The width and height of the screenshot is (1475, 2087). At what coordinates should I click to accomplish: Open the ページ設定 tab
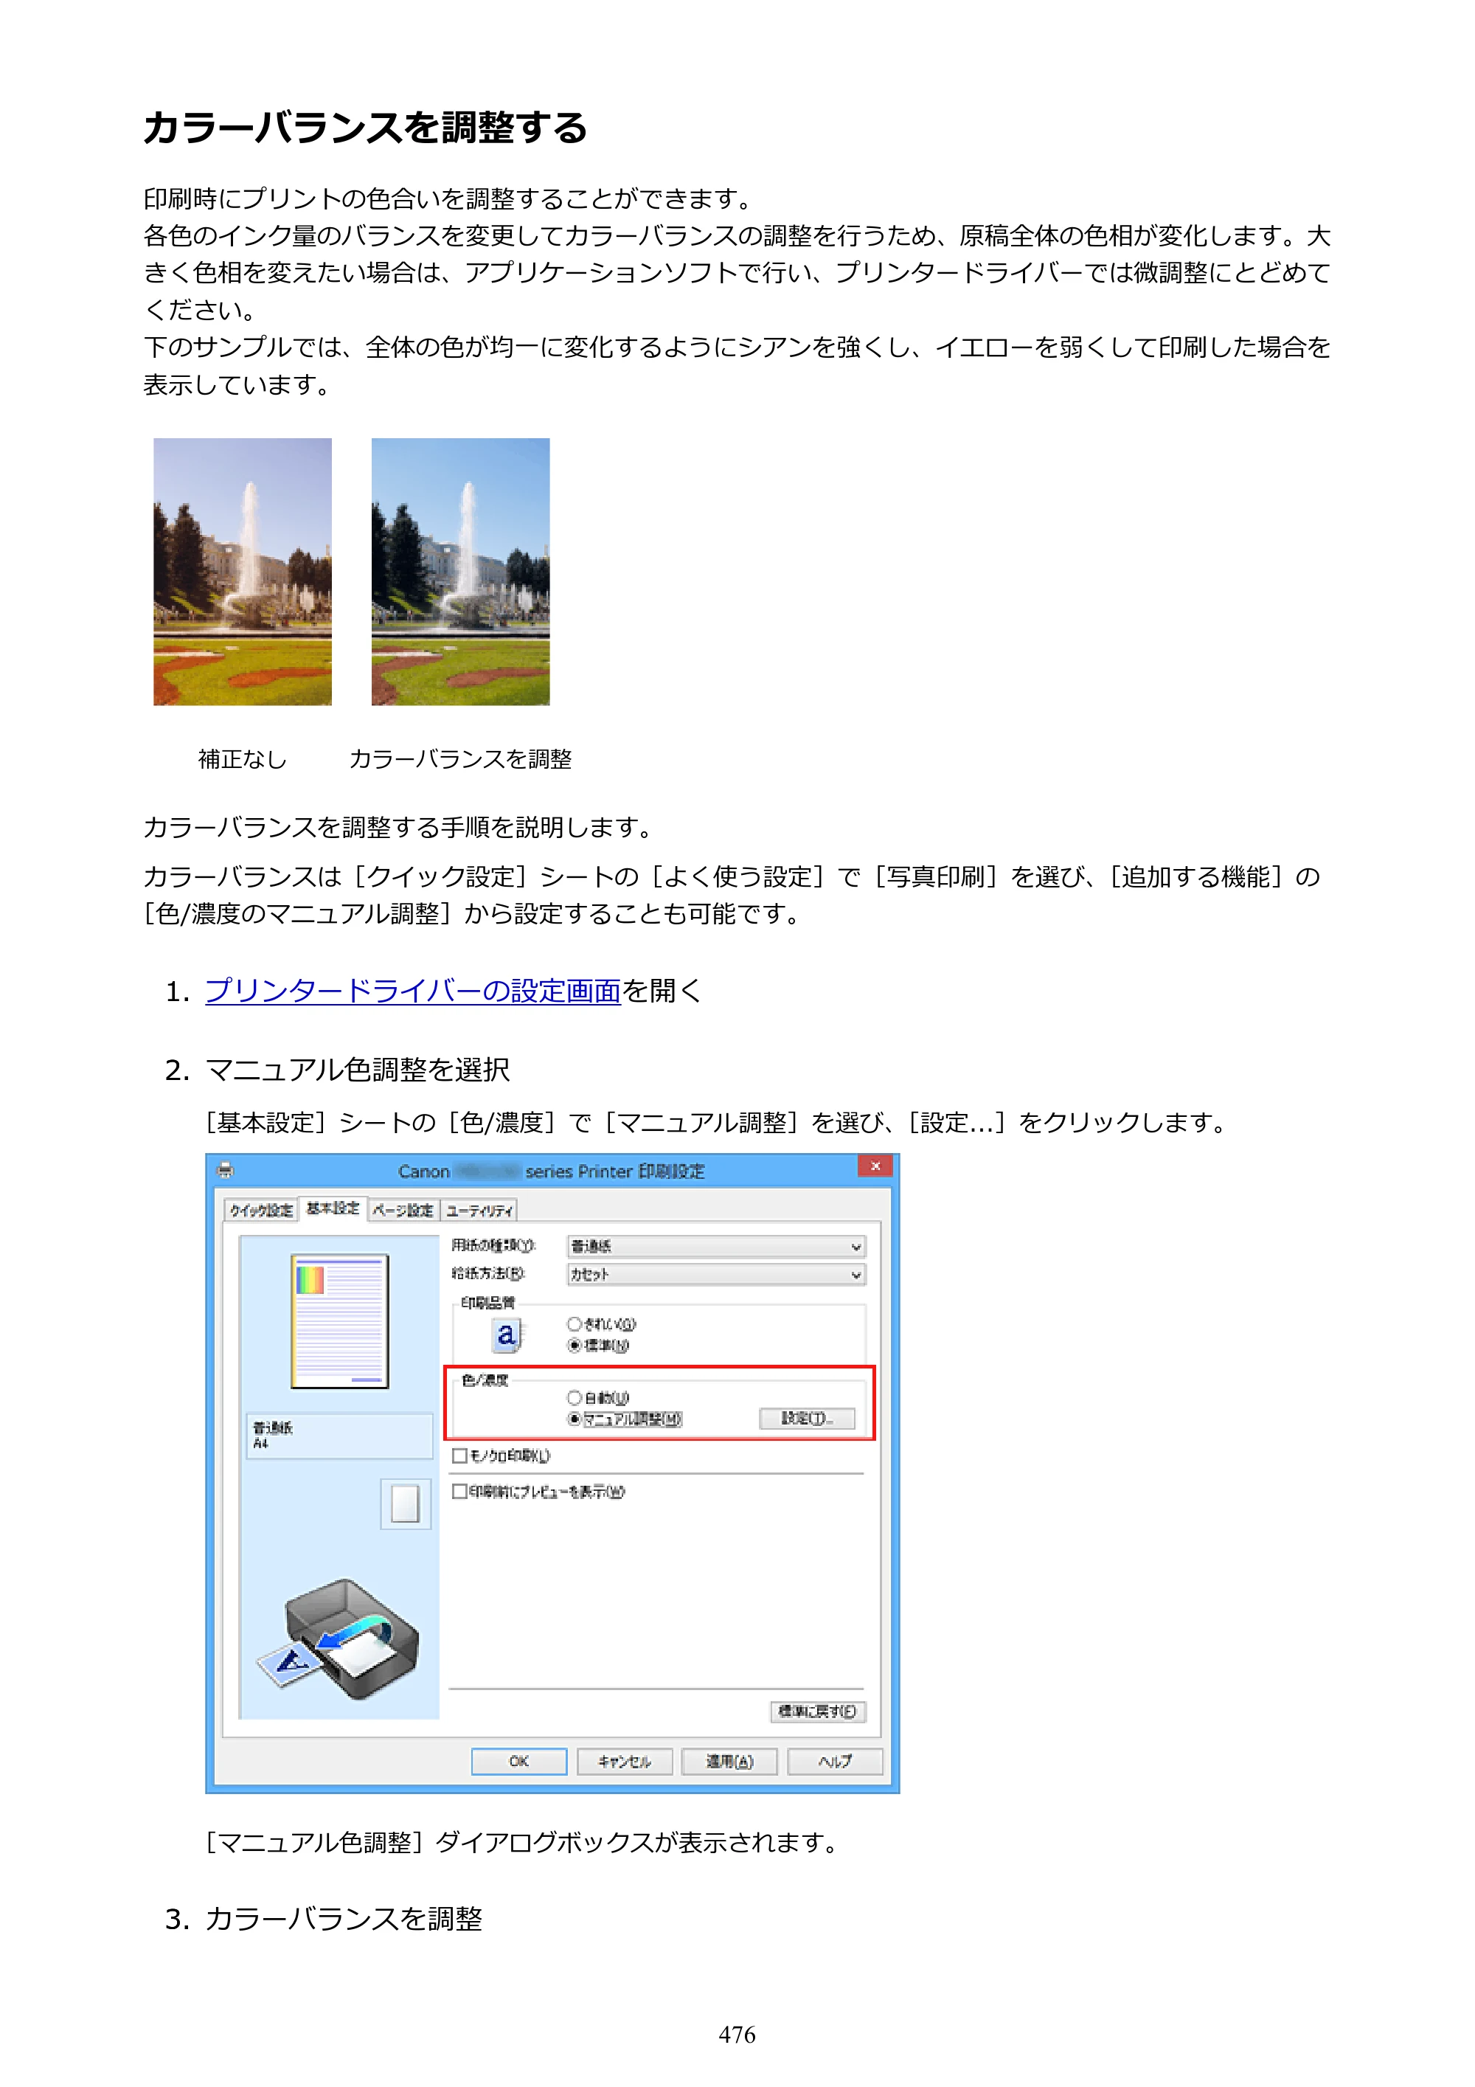coord(403,1210)
